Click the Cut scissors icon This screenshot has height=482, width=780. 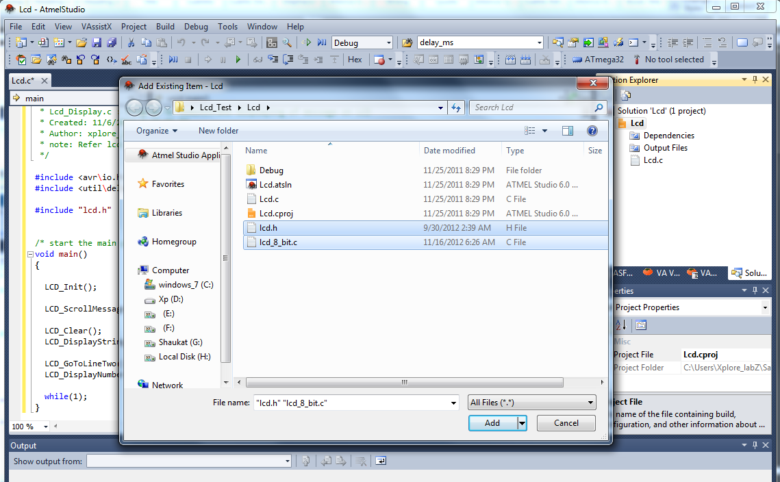[x=131, y=42]
